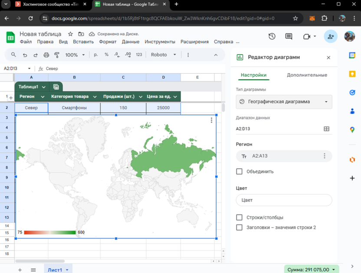
Task: Open version history clock icon
Action: (x=272, y=36)
